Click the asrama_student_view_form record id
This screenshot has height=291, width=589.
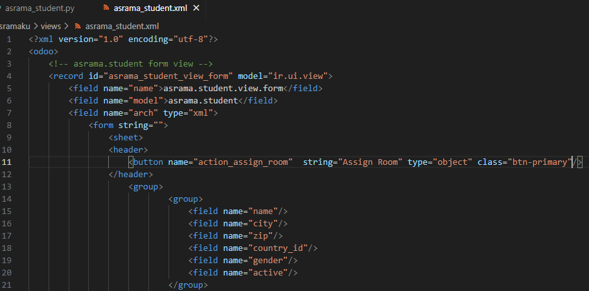click(x=168, y=76)
